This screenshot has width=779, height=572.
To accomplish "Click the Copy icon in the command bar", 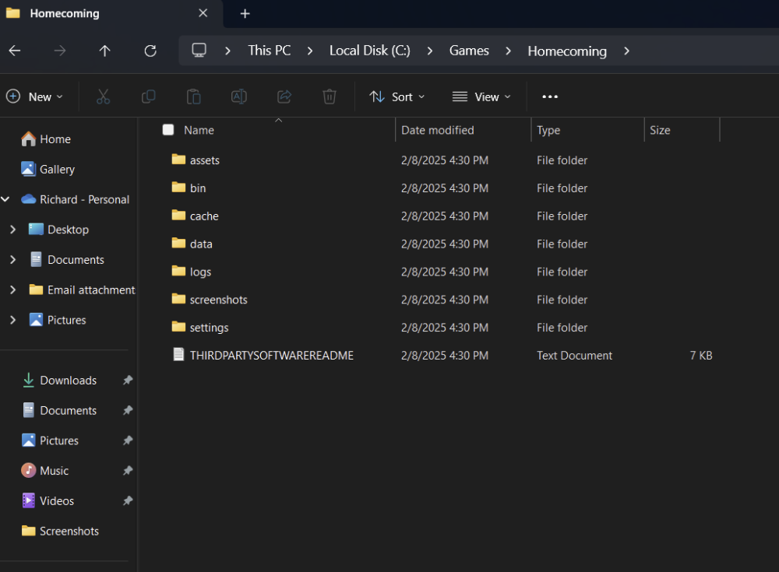I will [x=148, y=96].
